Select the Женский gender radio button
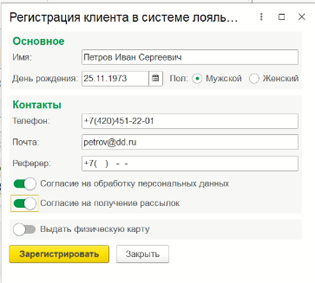315x283 pixels. coord(254,79)
